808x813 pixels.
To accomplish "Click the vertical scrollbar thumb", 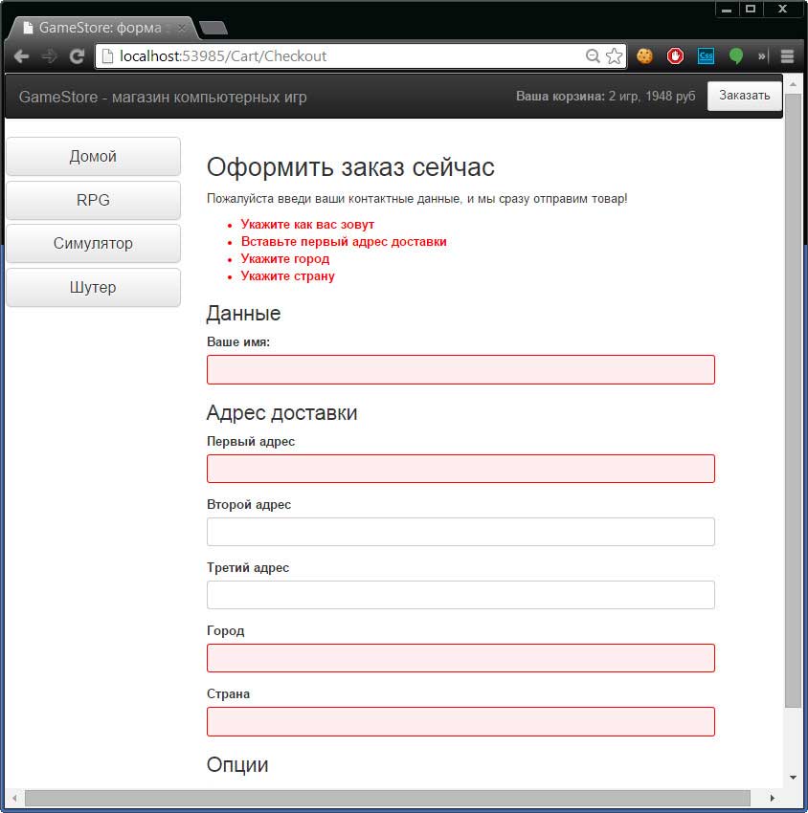I will click(793, 400).
